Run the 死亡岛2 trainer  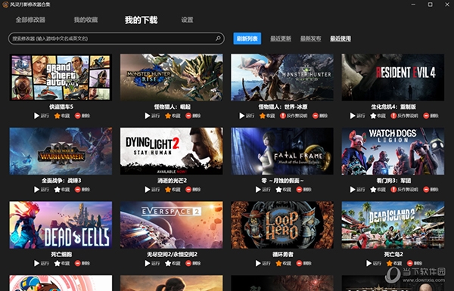[x=374, y=263]
